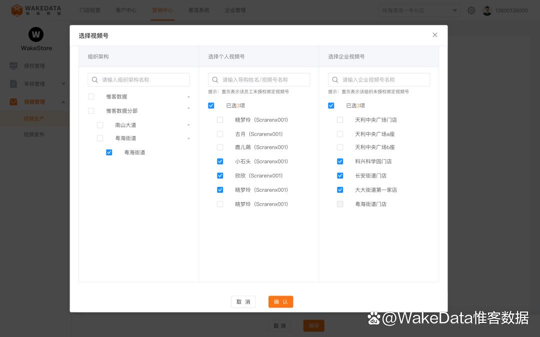Collapse the 惟客数据 tree node
This screenshot has width=540, height=337.
coord(188,97)
